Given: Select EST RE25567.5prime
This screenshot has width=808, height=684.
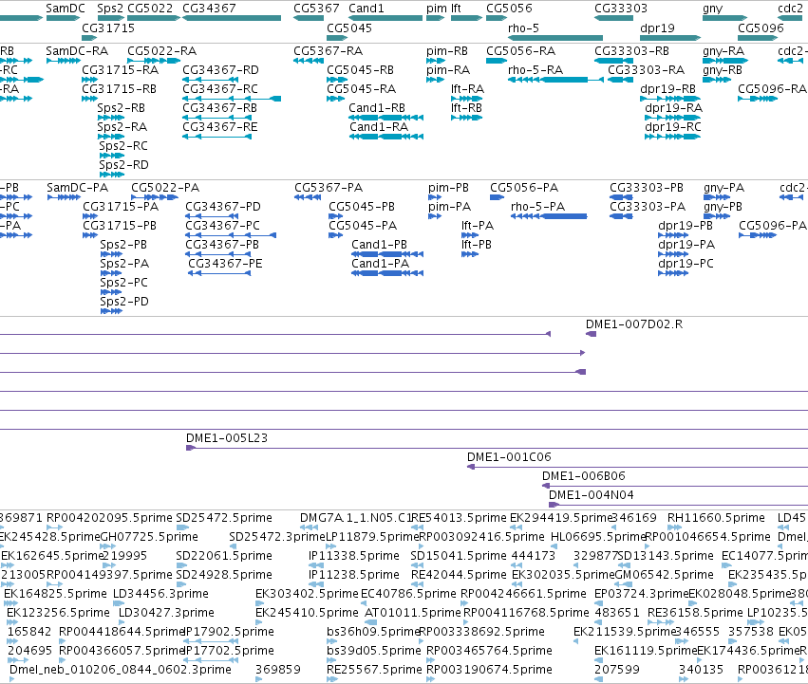Looking at the screenshot, I should (374, 670).
